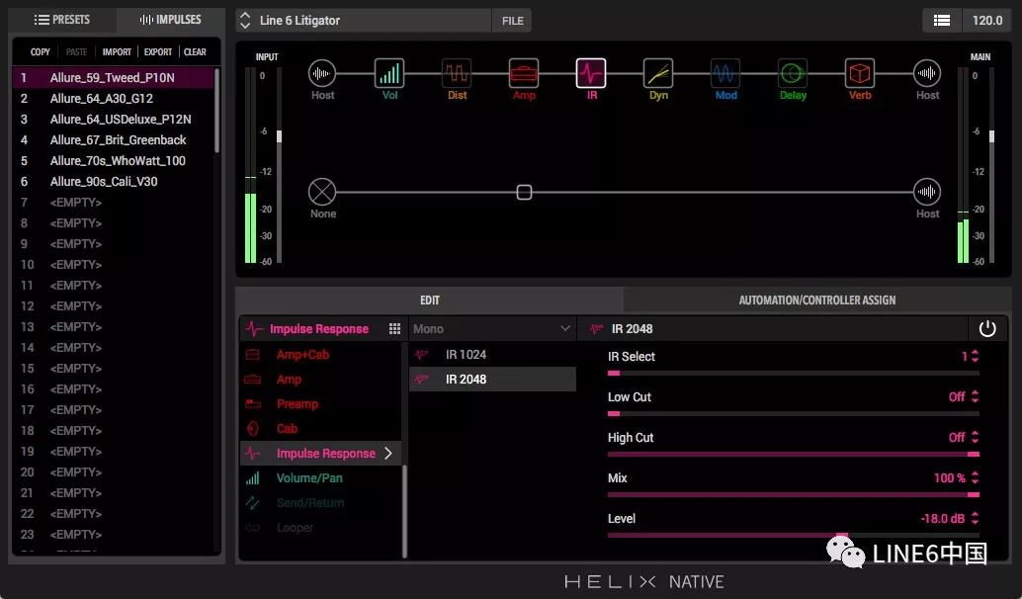Select the Vol block in signal chain

[x=389, y=74]
